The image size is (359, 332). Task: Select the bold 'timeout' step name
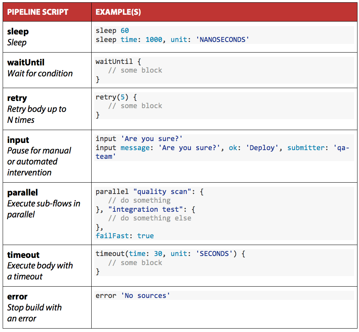pyautogui.click(x=23, y=254)
